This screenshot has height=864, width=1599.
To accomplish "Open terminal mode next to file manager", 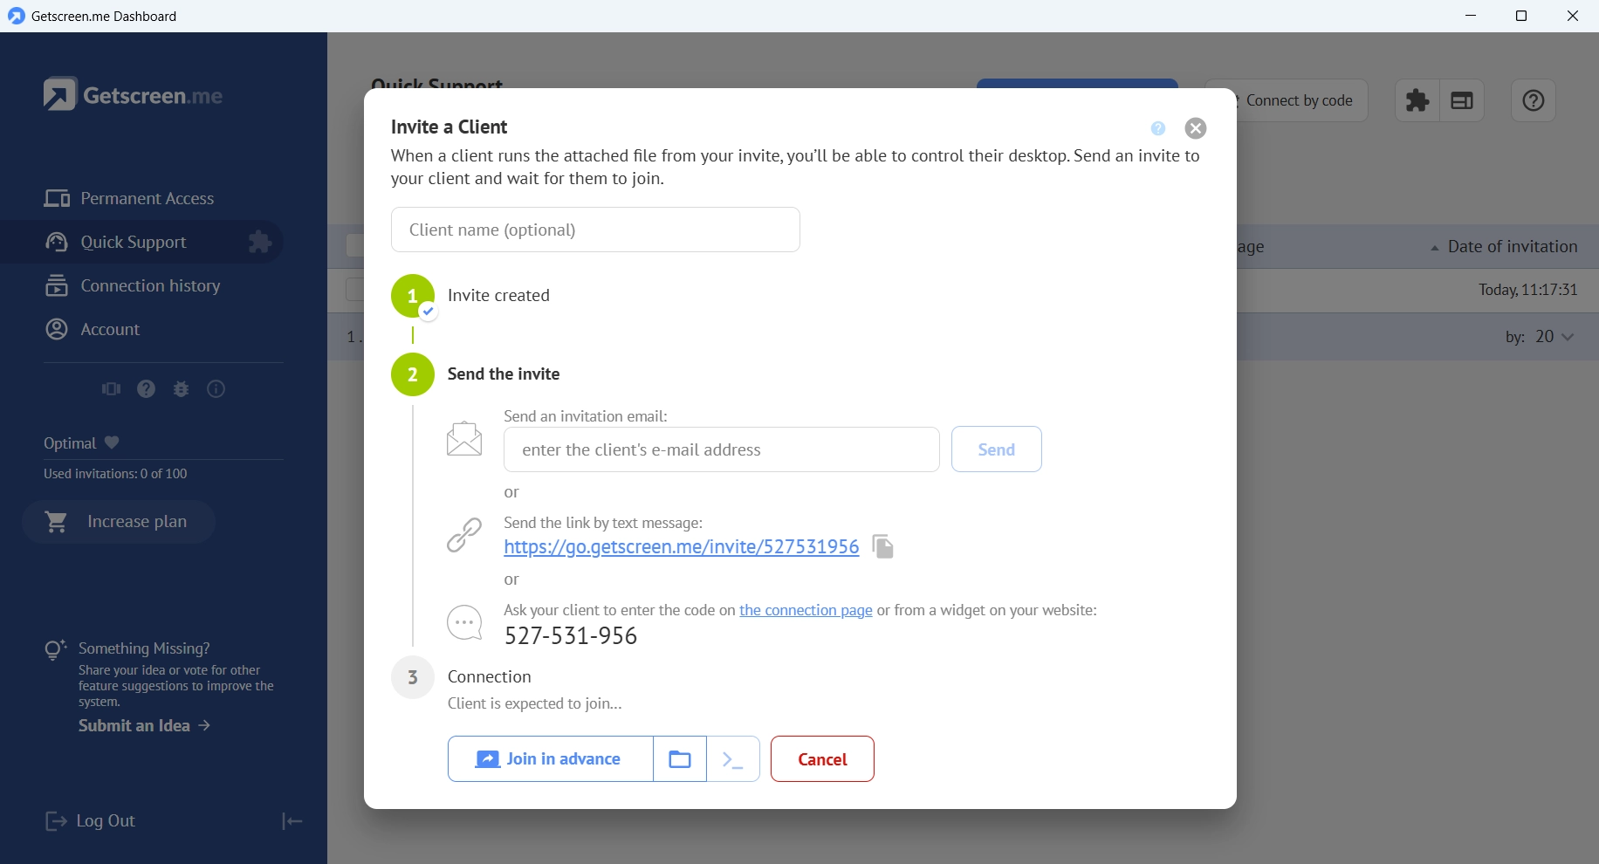I will pos(733,759).
